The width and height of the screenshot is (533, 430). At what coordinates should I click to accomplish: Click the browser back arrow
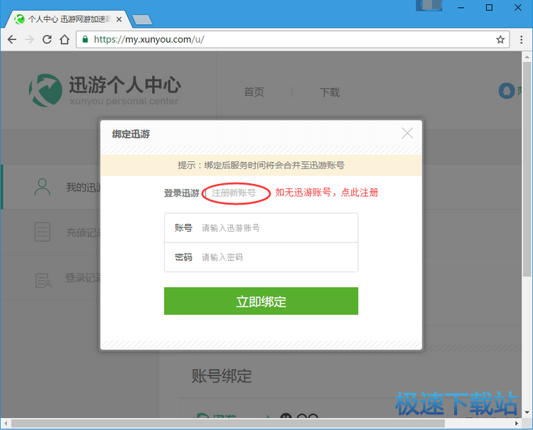[x=12, y=40]
